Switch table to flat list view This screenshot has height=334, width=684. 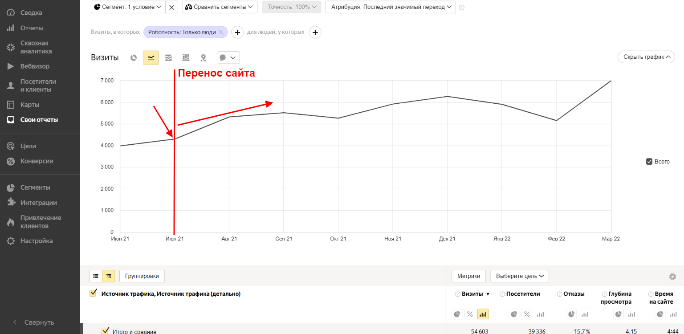[x=96, y=276]
